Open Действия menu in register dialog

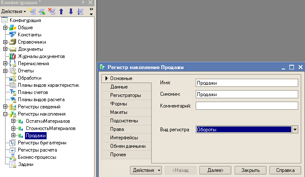(x=146, y=170)
